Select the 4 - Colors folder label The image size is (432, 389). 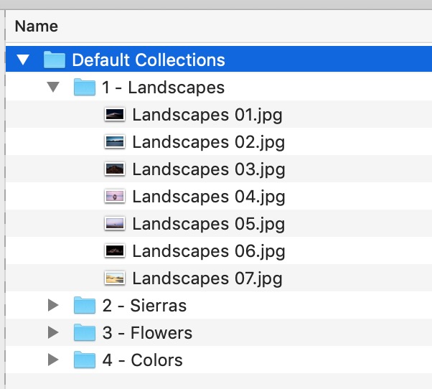(142, 360)
